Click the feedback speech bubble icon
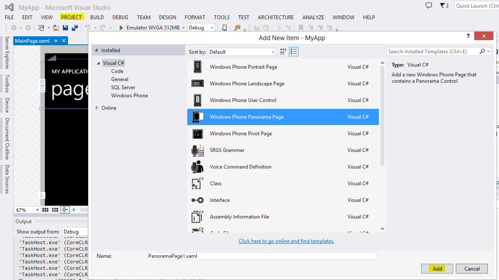This screenshot has width=499, height=280. (429, 6)
